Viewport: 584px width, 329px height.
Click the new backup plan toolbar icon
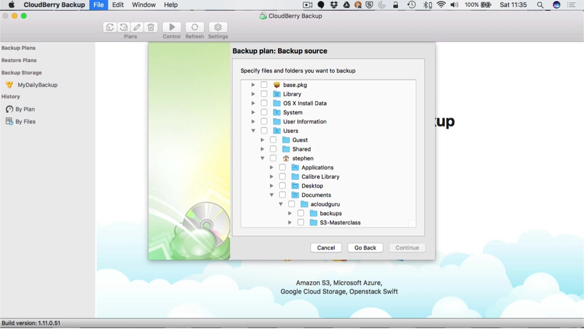[110, 27]
